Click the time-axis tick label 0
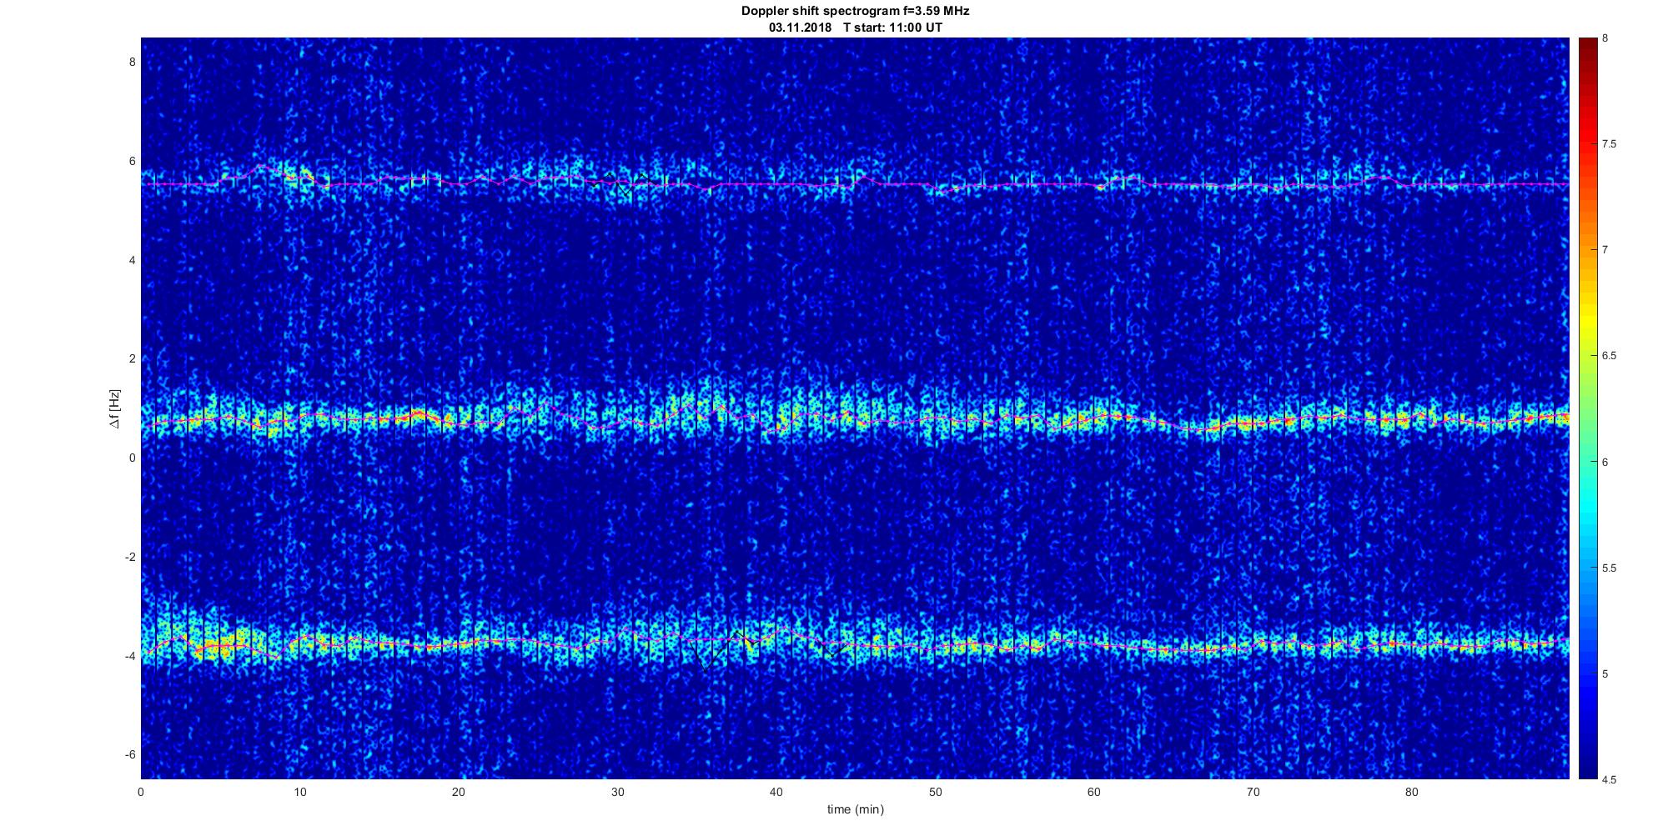 pyautogui.click(x=141, y=792)
